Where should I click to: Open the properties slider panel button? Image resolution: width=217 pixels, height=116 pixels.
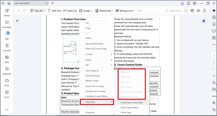pyautogui.click(x=17, y=21)
